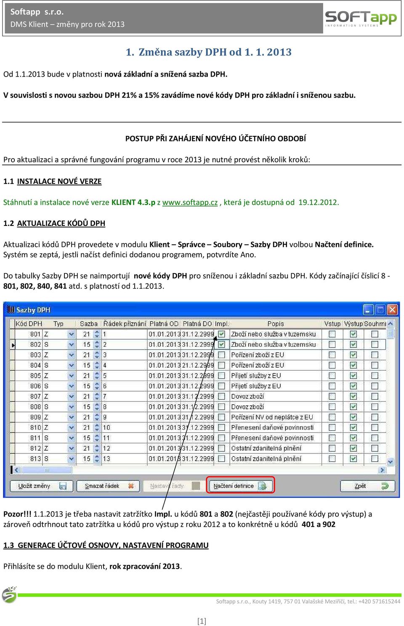The height and width of the screenshot is (626, 404).
Task: Click Platná DO cell in row 804
Action: tap(197, 365)
